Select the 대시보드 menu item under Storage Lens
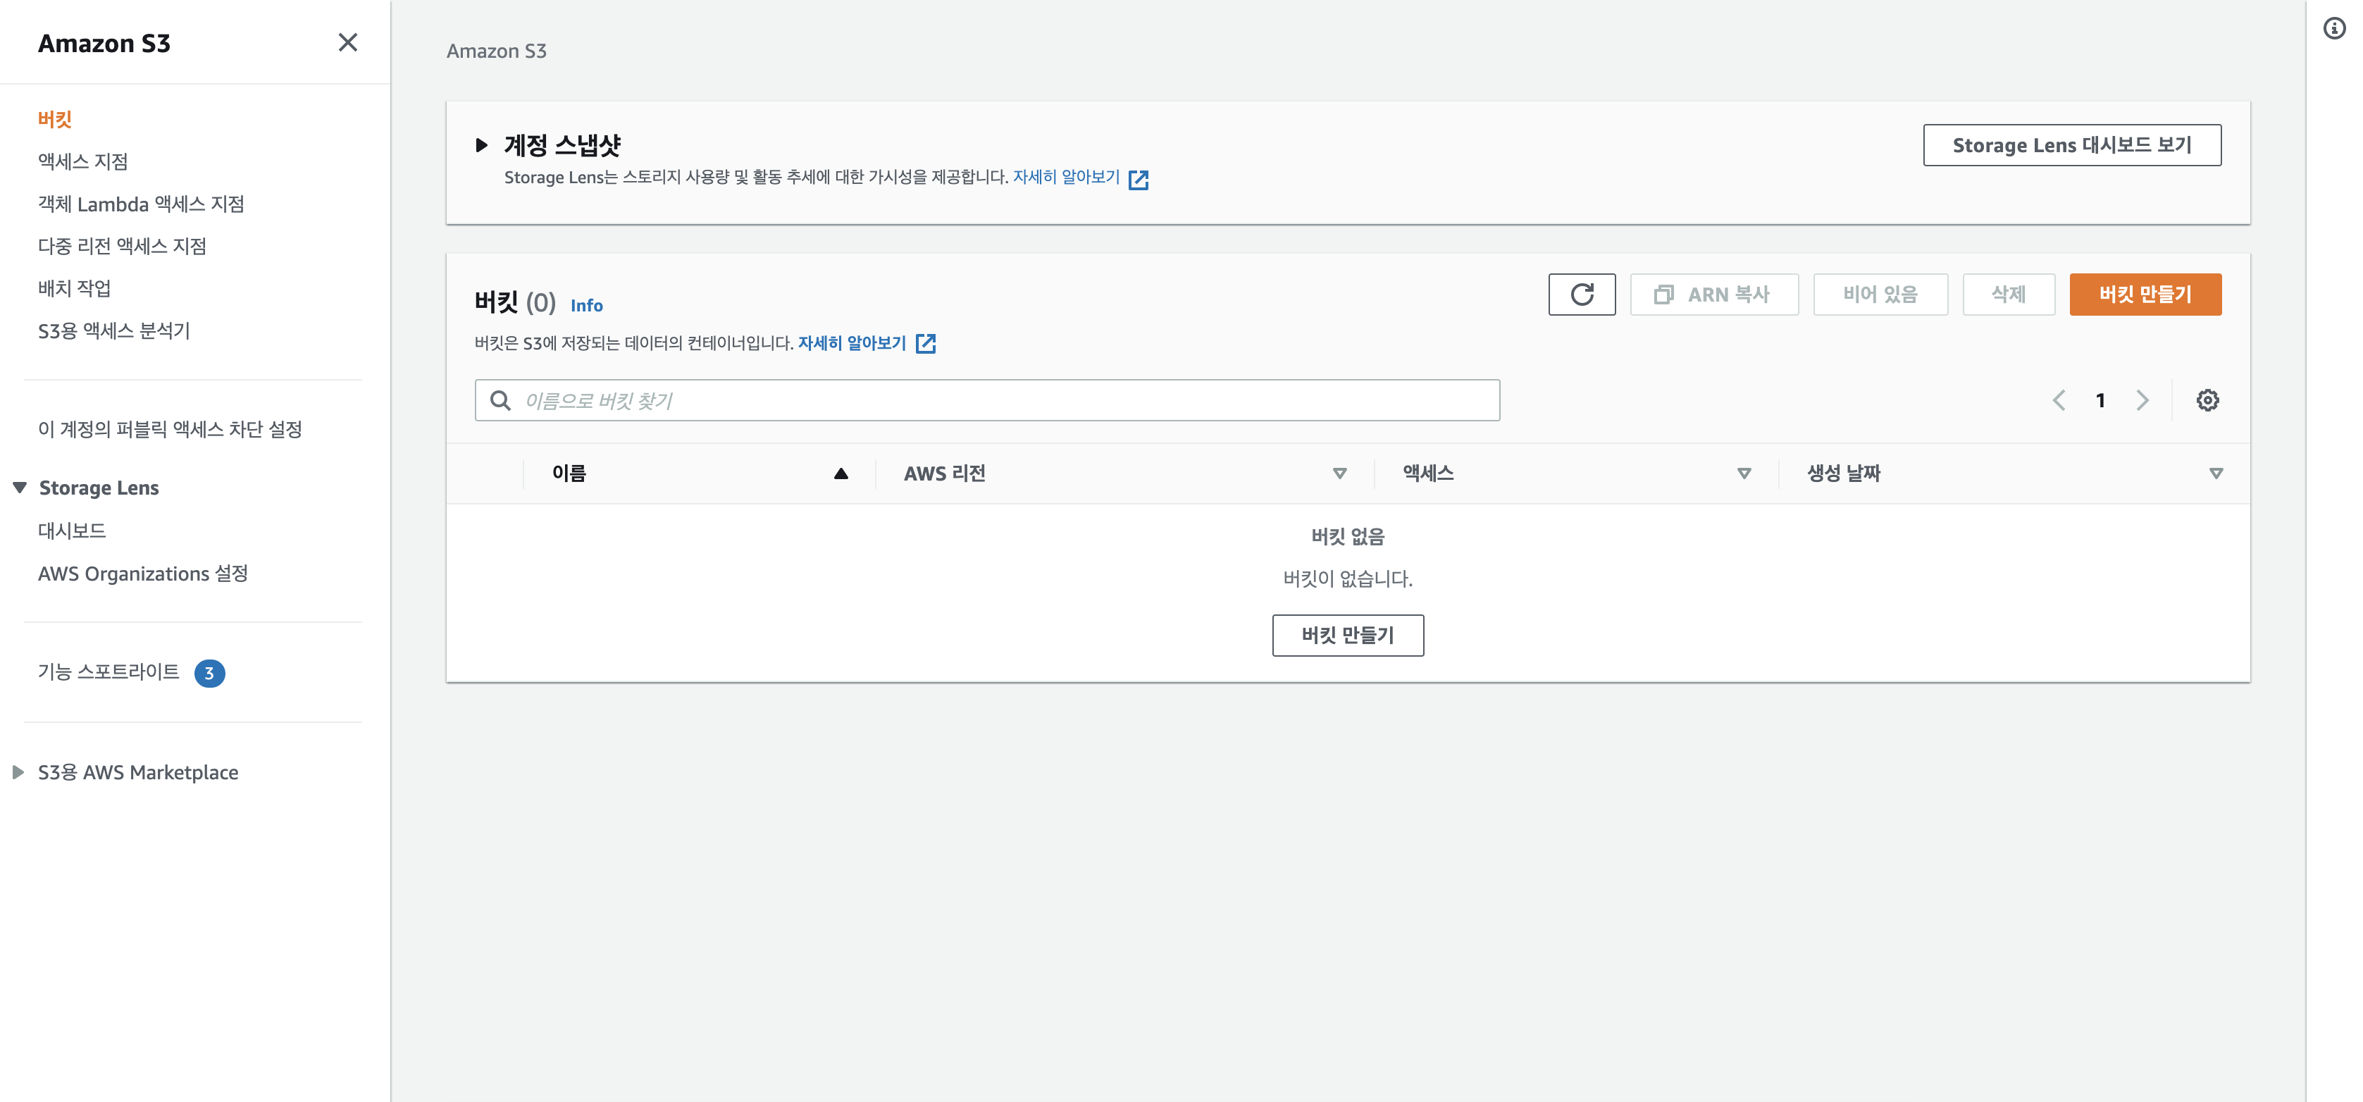 coord(71,529)
